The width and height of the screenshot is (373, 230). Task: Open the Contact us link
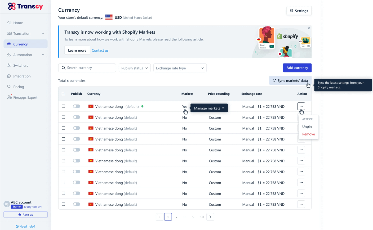pyautogui.click(x=100, y=50)
